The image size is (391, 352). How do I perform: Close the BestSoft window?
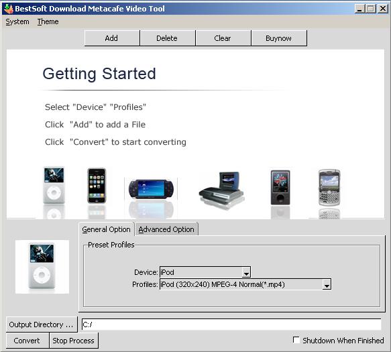pyautogui.click(x=383, y=9)
